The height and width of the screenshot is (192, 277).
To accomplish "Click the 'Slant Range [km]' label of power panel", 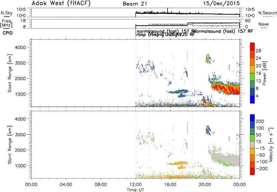I will click(10, 73).
